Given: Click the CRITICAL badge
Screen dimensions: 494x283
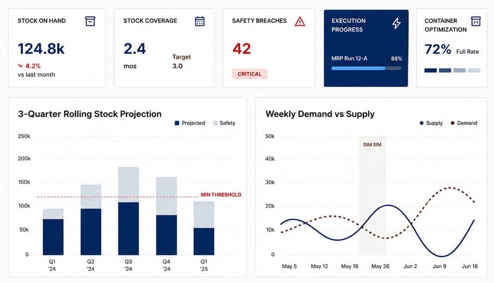Looking at the screenshot, I should pos(249,74).
